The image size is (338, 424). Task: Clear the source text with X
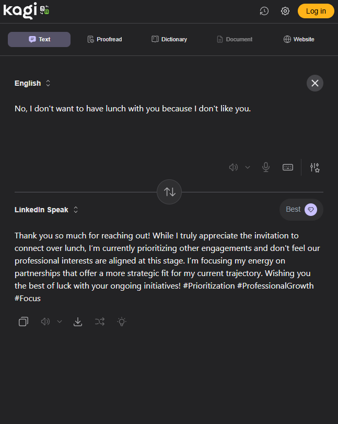[x=314, y=83]
